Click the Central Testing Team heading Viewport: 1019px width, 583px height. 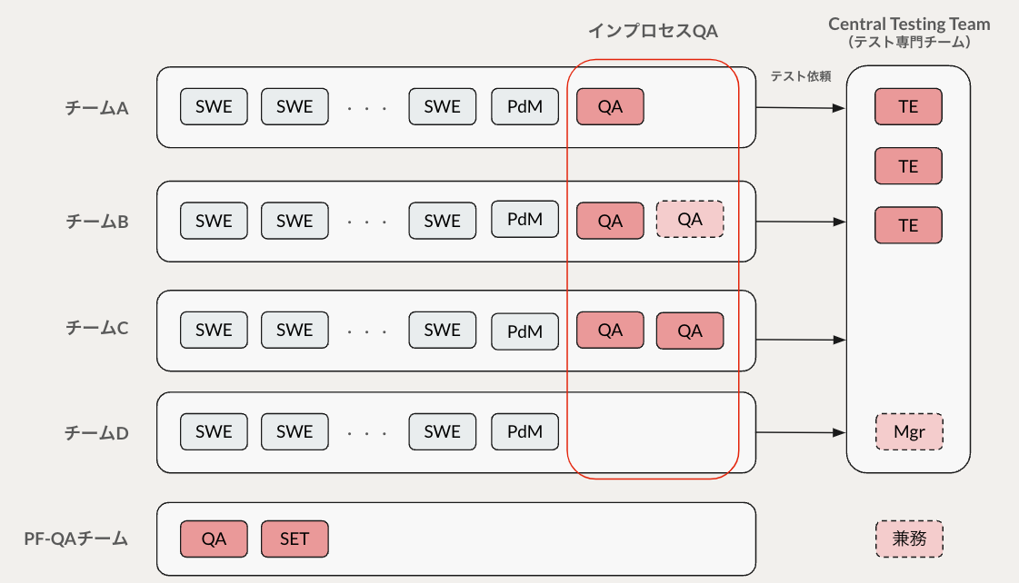[908, 25]
